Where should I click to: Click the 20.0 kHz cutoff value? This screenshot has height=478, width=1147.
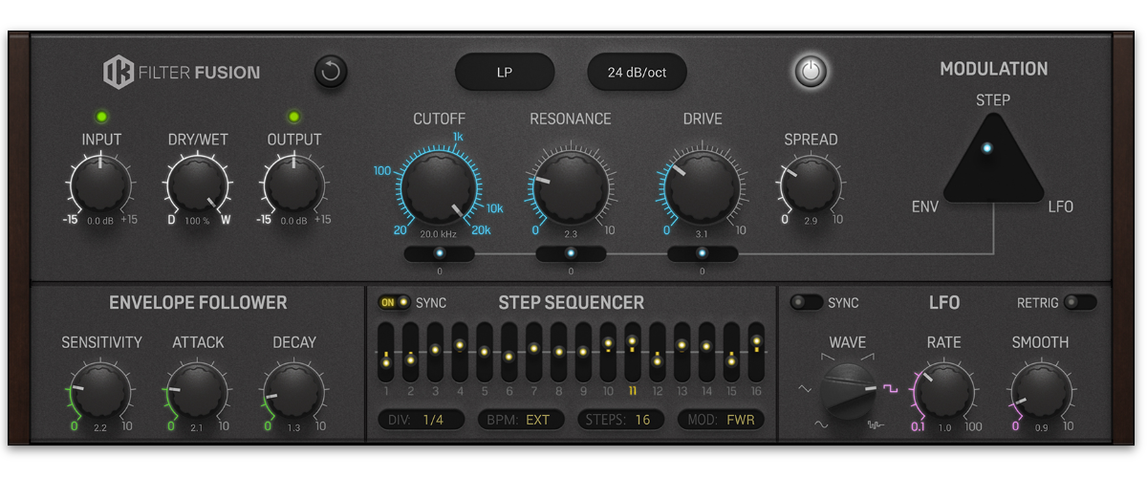[439, 233]
